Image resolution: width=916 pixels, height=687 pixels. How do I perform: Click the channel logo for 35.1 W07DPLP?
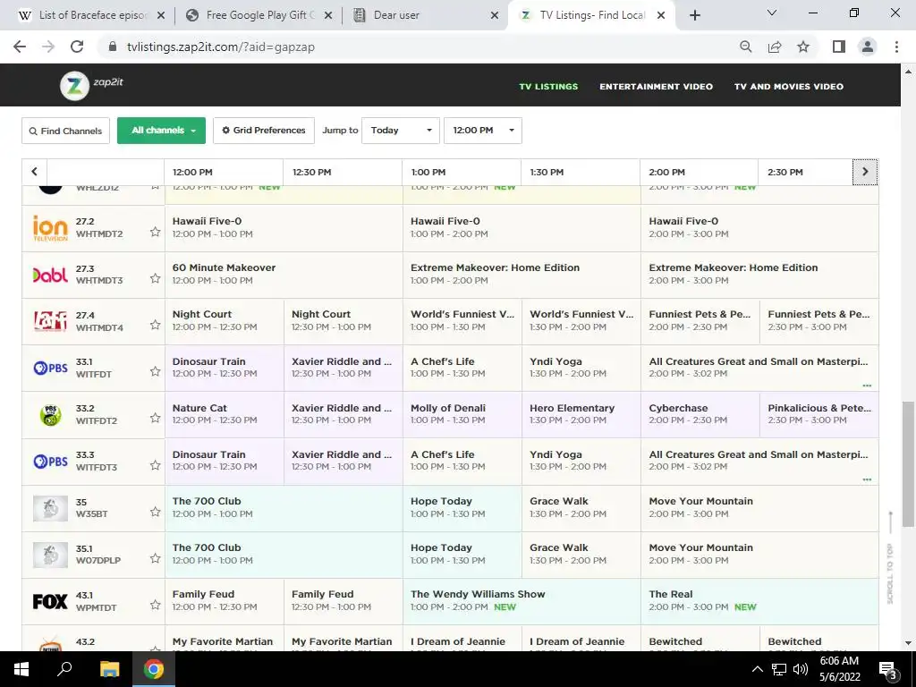click(x=50, y=555)
